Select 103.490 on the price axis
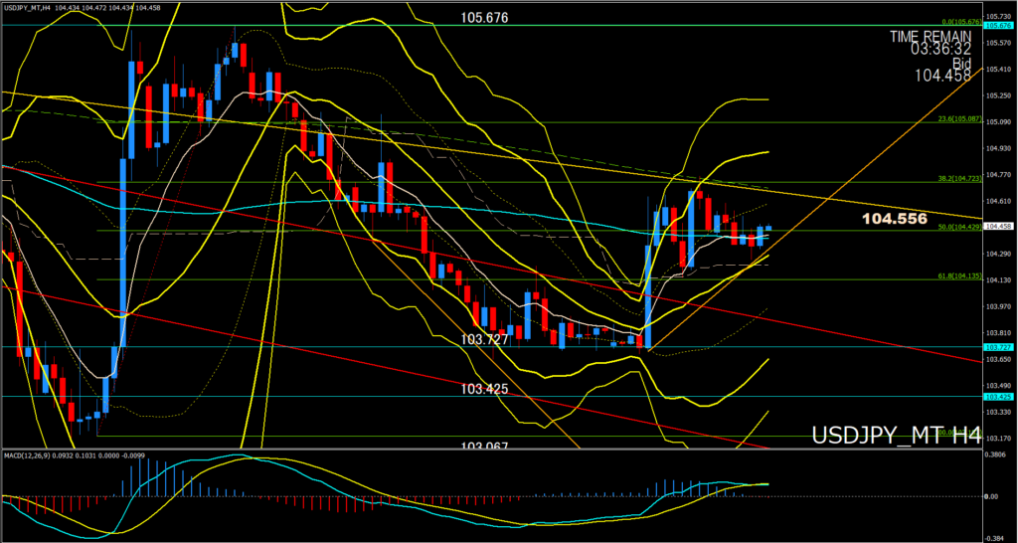This screenshot has width=1018, height=543. [x=996, y=385]
